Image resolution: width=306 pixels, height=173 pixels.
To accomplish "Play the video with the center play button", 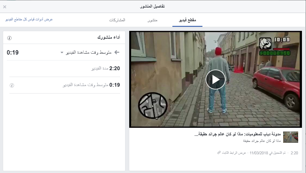I will tap(215, 79).
